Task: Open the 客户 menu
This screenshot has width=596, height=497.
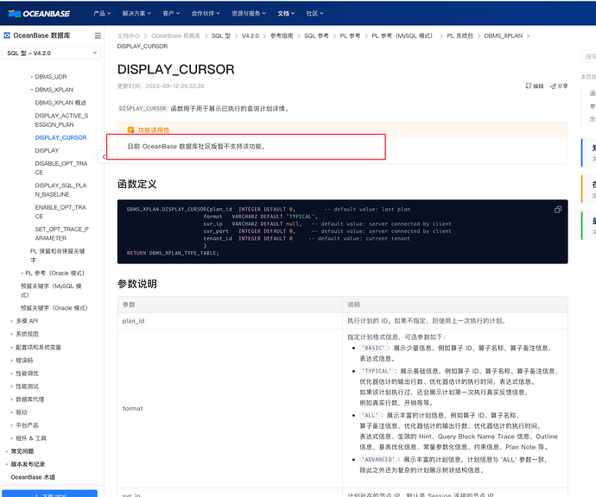Action: point(171,13)
